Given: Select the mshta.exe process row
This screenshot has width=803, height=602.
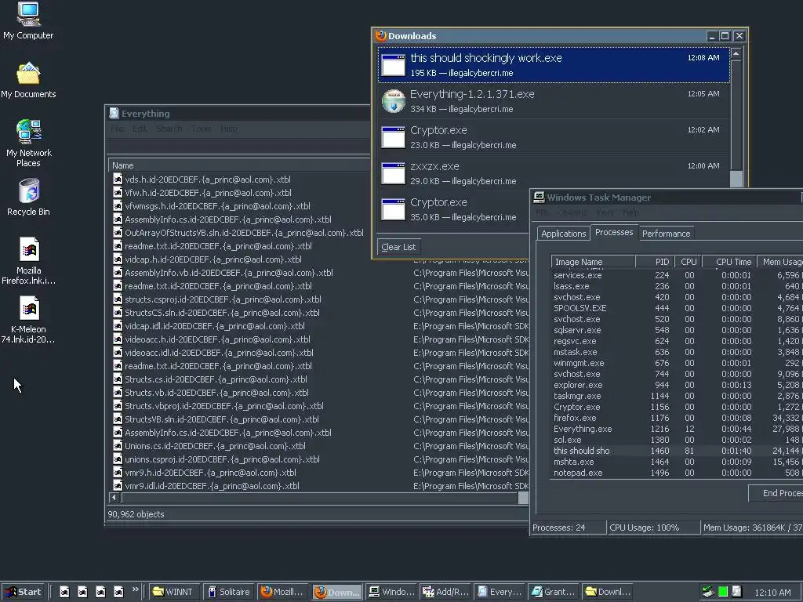Looking at the screenshot, I should click(677, 462).
